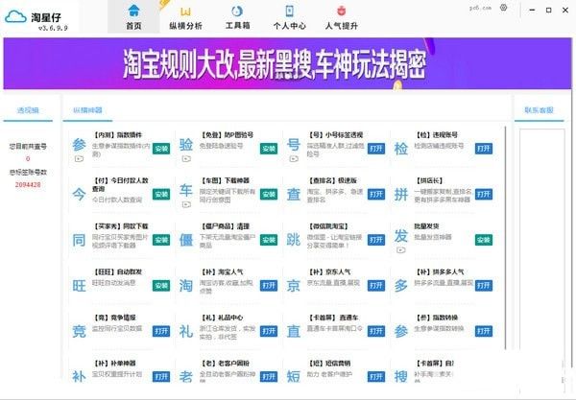Play the video tutorial under 验 icon
Image resolution: width=576 pixels, height=400 pixels.
pyautogui.click(x=186, y=159)
